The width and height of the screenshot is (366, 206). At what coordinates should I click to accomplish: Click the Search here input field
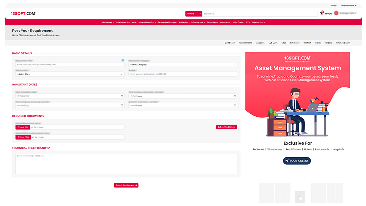260,14
